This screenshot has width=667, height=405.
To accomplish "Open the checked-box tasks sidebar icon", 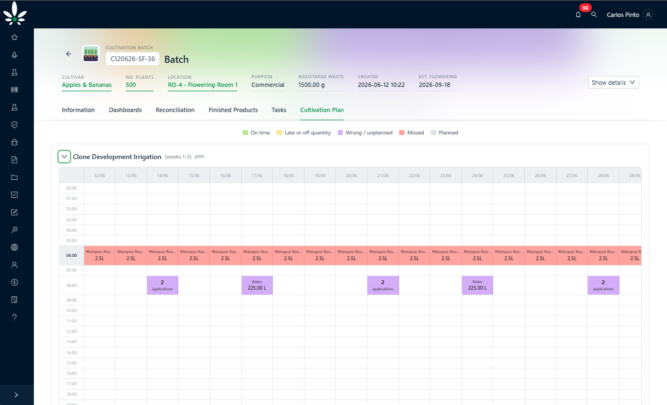I will (15, 195).
